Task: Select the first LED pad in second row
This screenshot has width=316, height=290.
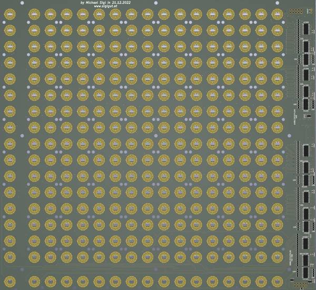Action: pyautogui.click(x=9, y=31)
